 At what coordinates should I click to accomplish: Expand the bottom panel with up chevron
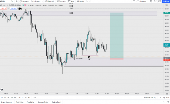164,102
